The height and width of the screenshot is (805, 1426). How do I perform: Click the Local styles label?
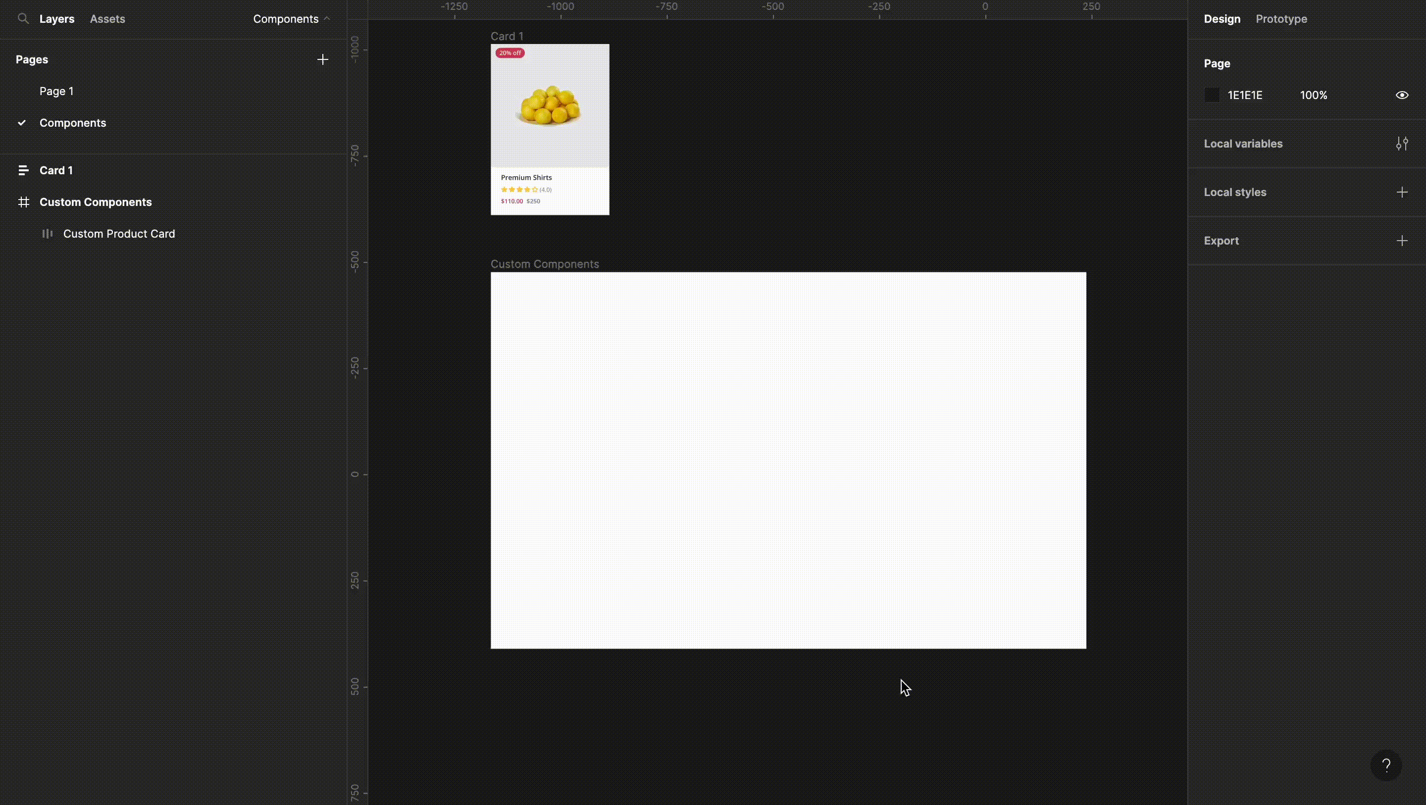[x=1234, y=192]
